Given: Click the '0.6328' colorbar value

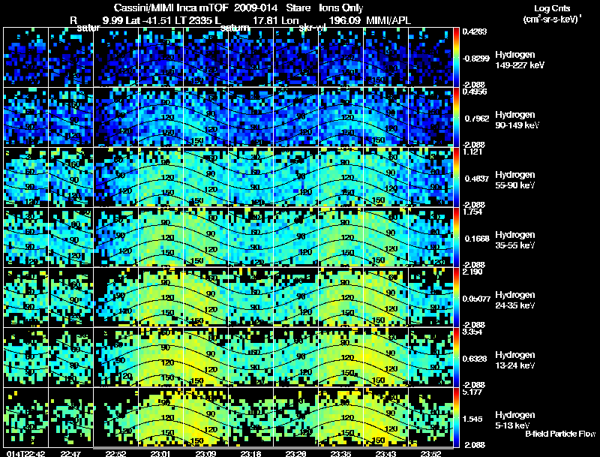Looking at the screenshot, I should pyautogui.click(x=475, y=359).
